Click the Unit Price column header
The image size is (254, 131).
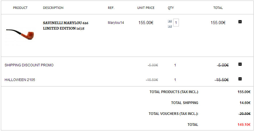[146, 8]
